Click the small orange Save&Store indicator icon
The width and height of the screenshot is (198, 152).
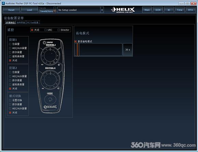coord(54,11)
